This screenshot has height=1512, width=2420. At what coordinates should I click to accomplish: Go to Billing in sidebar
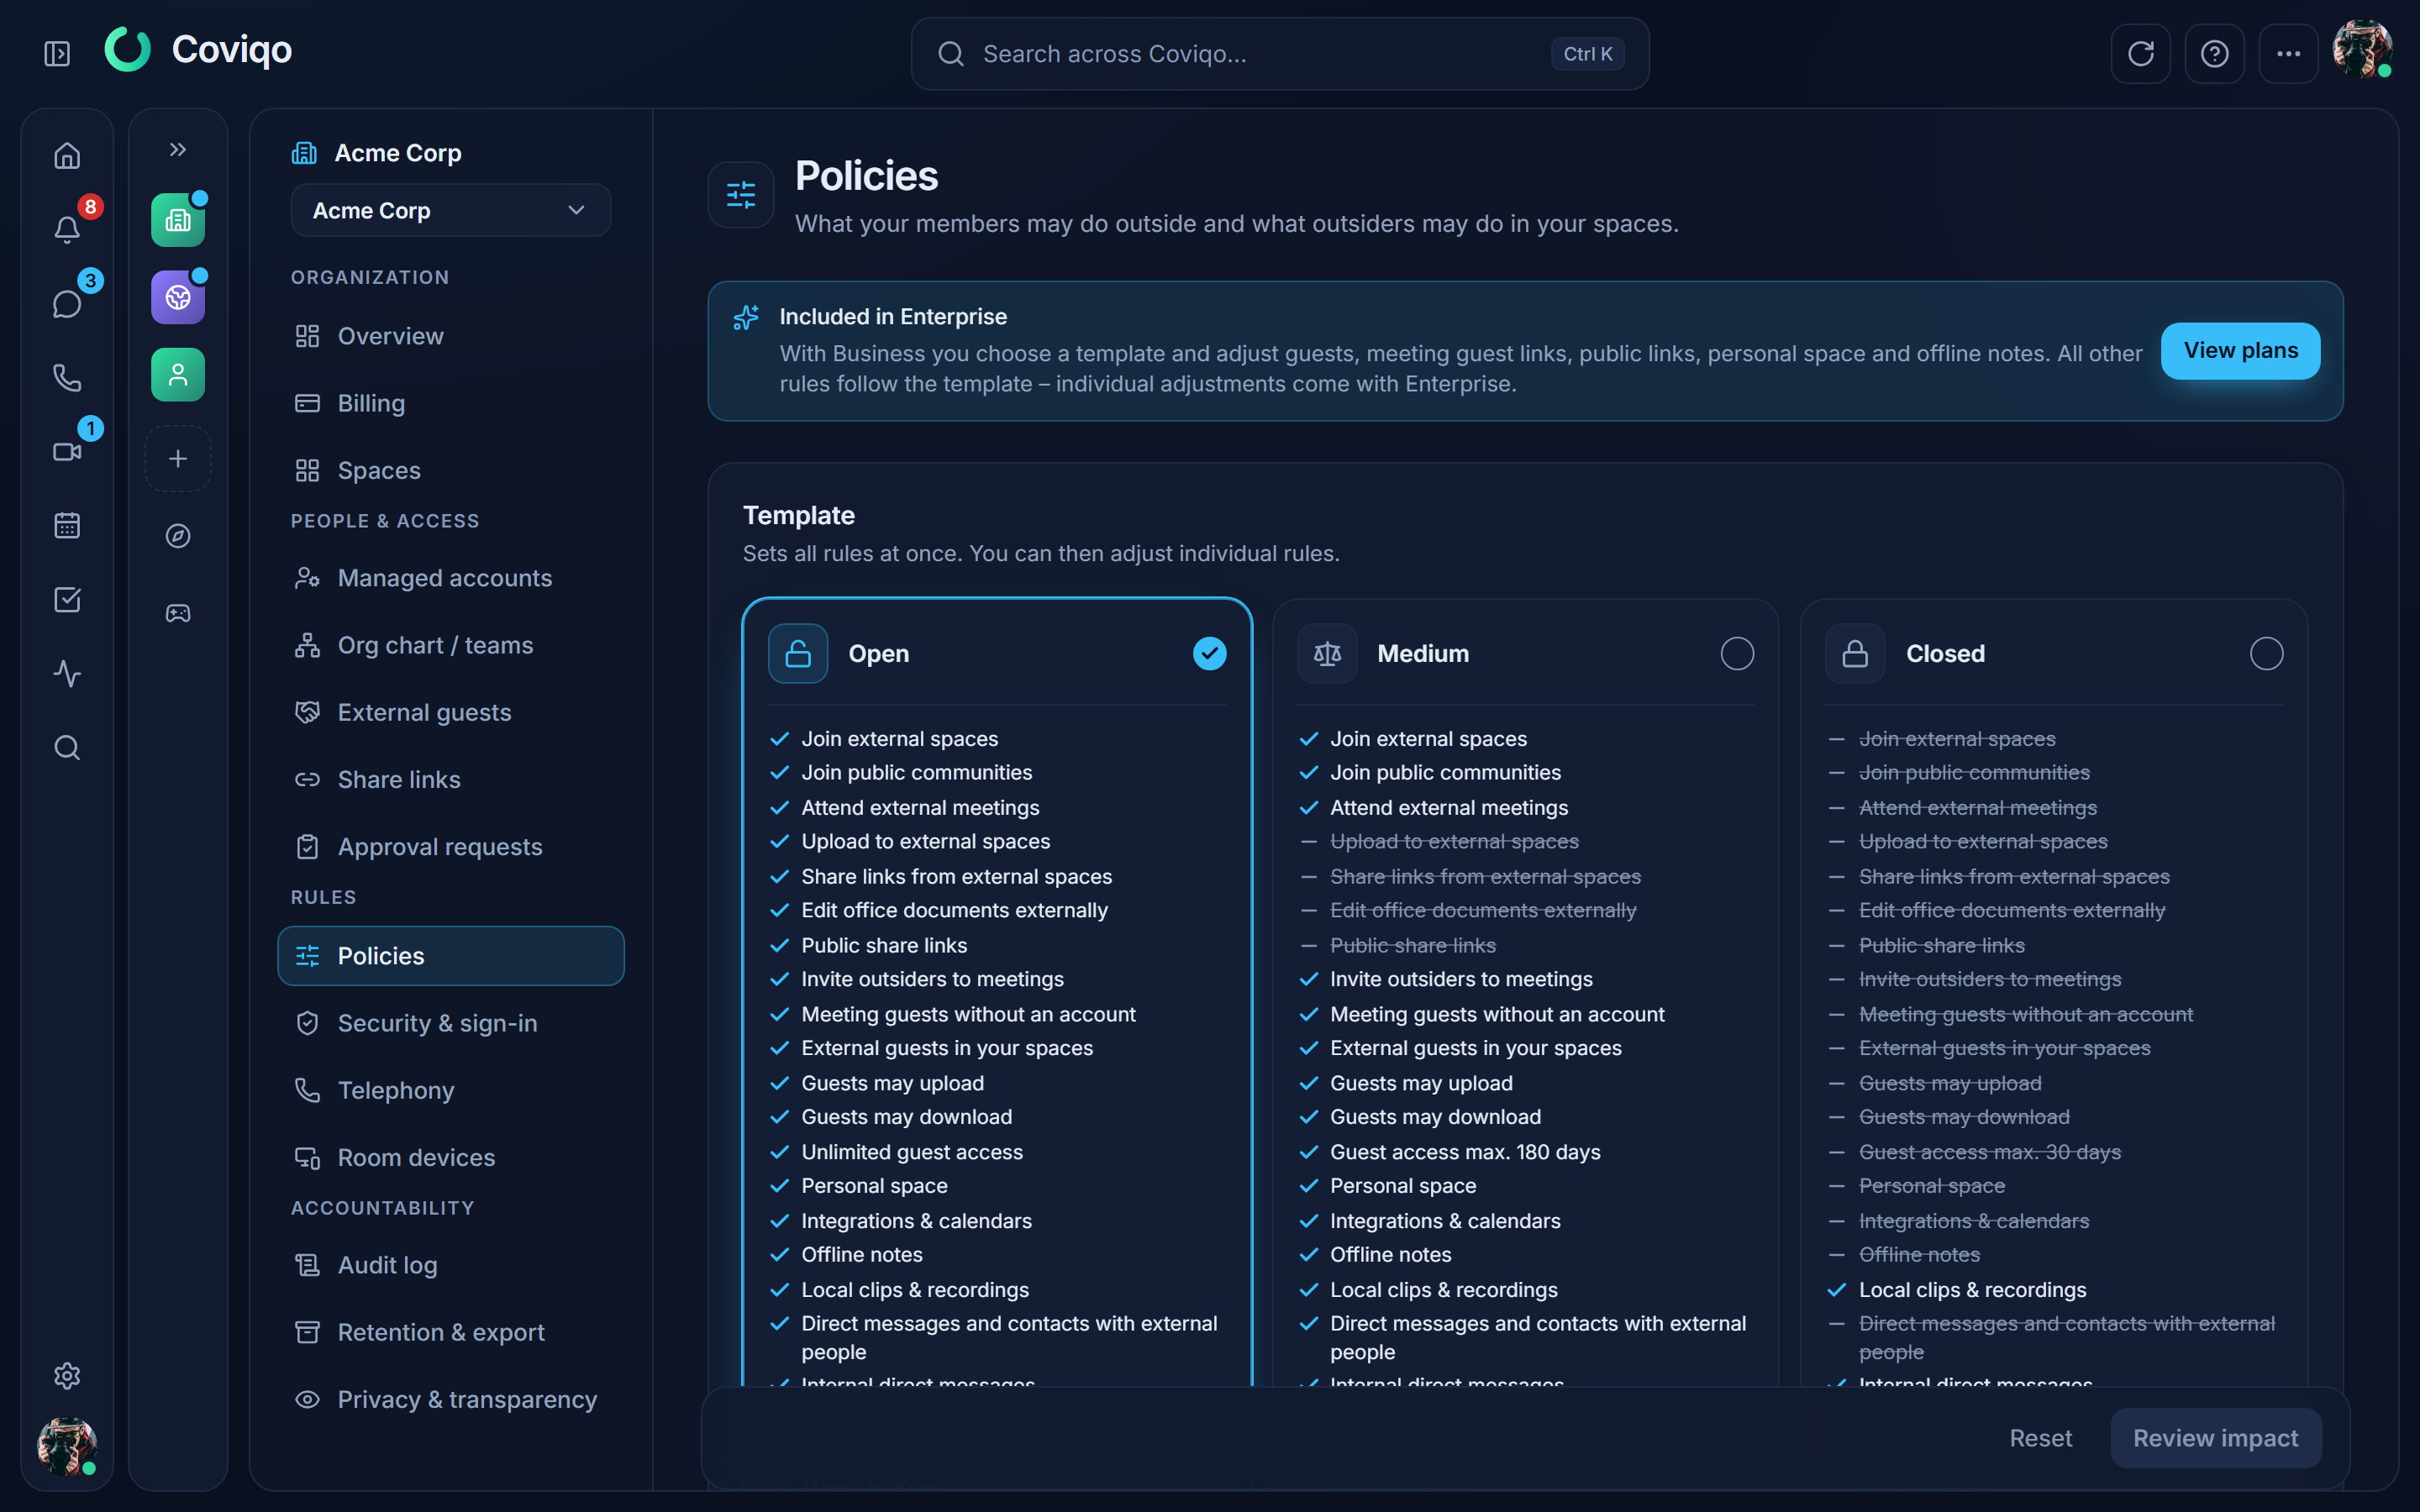[450, 403]
